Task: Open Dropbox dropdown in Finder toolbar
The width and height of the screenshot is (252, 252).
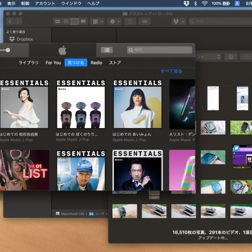Action: (179, 22)
